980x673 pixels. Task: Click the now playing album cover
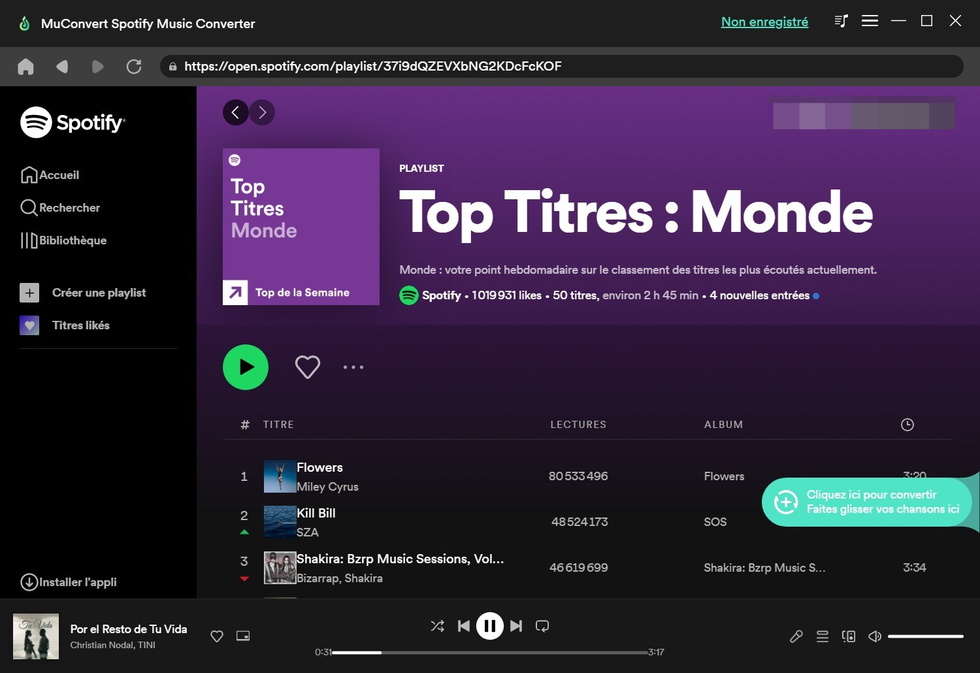(x=36, y=636)
